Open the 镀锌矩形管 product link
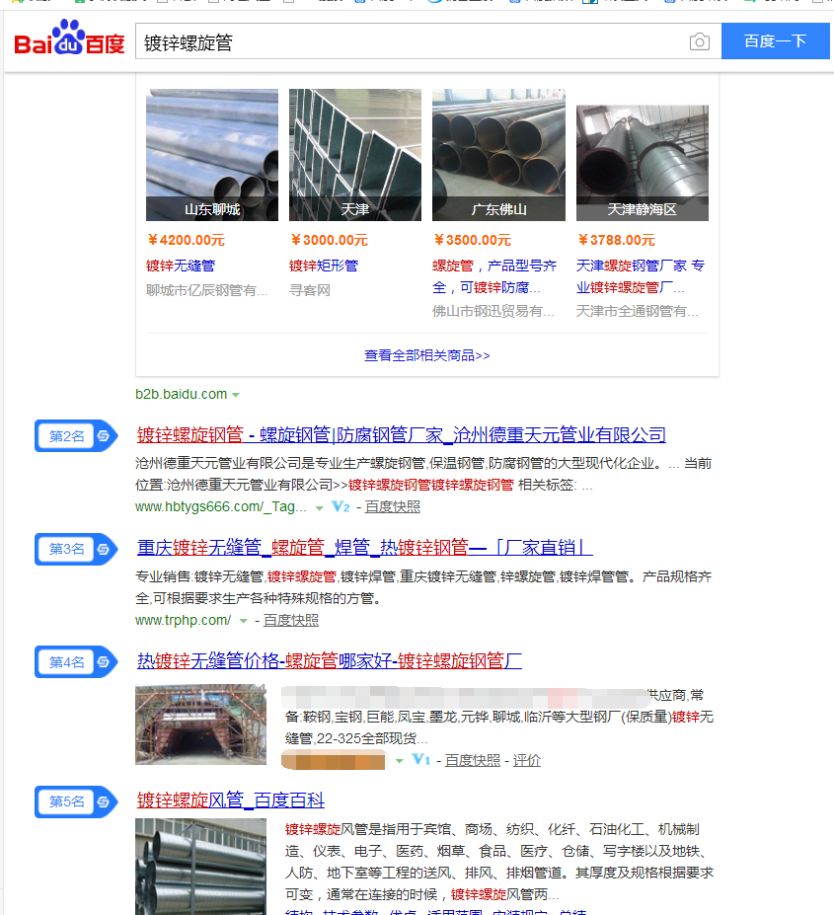The width and height of the screenshot is (834, 915). tap(324, 267)
